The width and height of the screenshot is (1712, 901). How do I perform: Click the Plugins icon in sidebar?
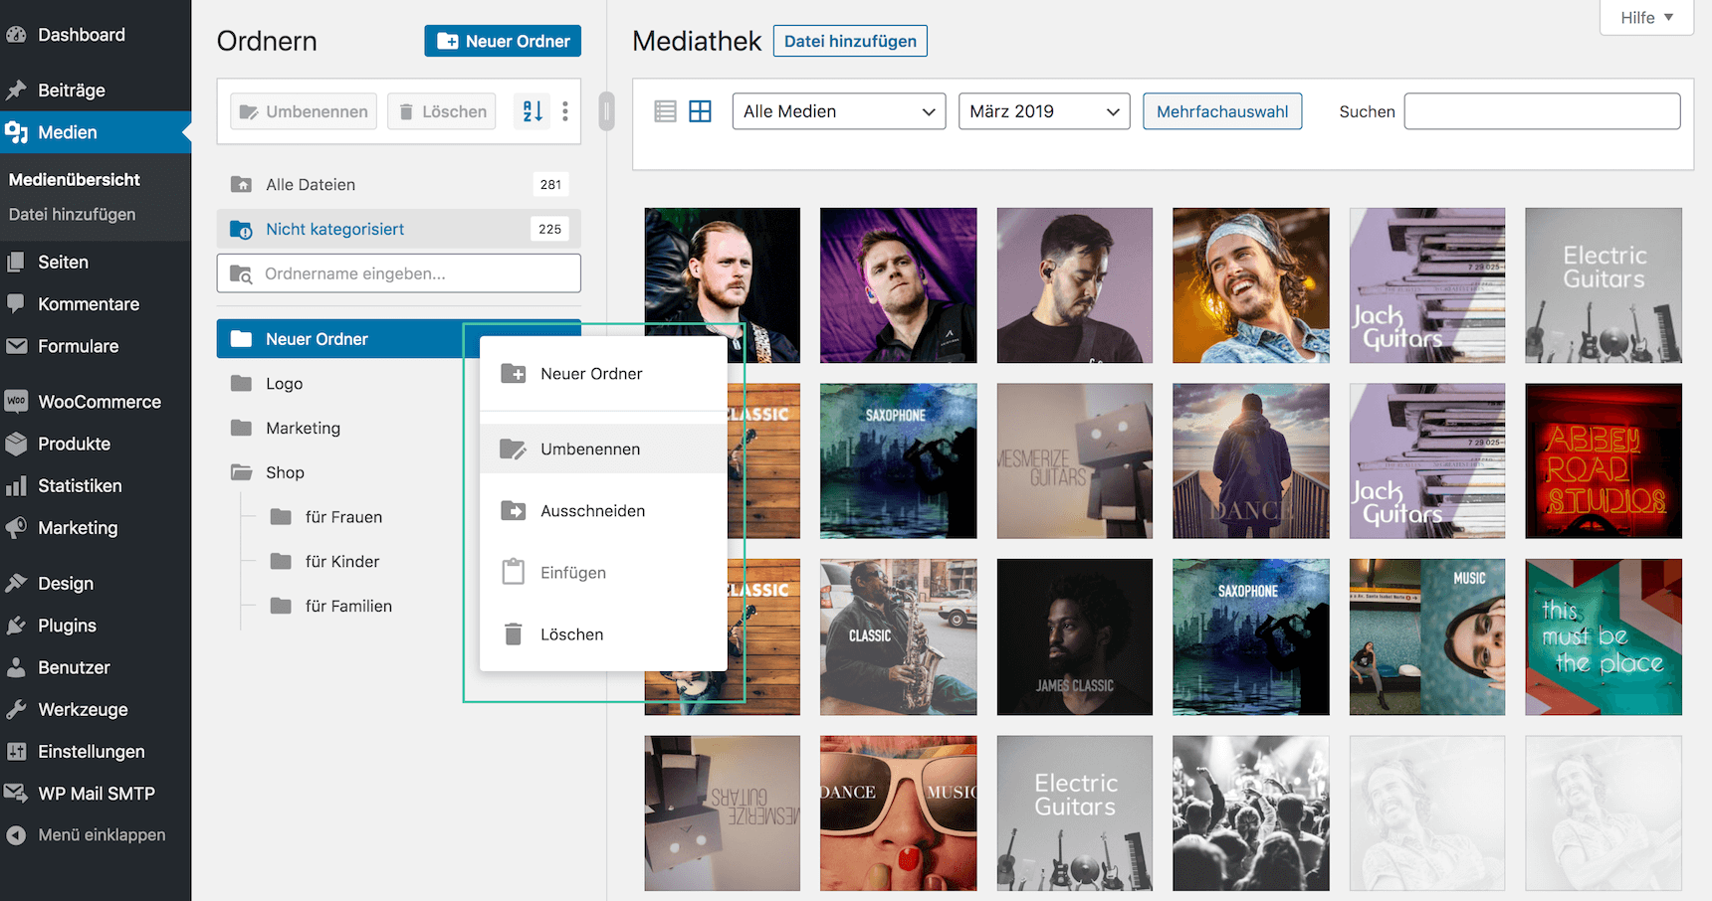(x=16, y=626)
